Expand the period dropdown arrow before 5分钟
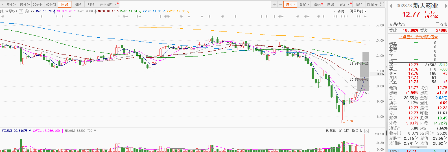448x152 pixels. [3, 4]
